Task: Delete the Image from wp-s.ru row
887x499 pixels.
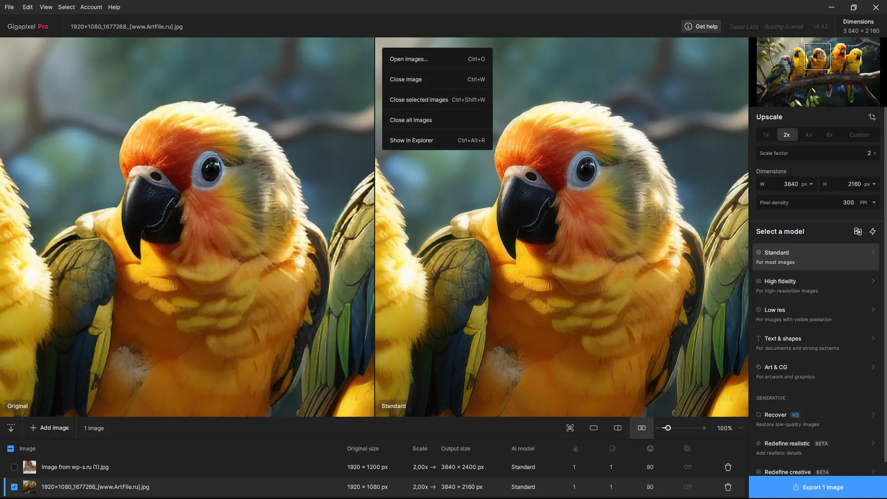Action: point(728,467)
